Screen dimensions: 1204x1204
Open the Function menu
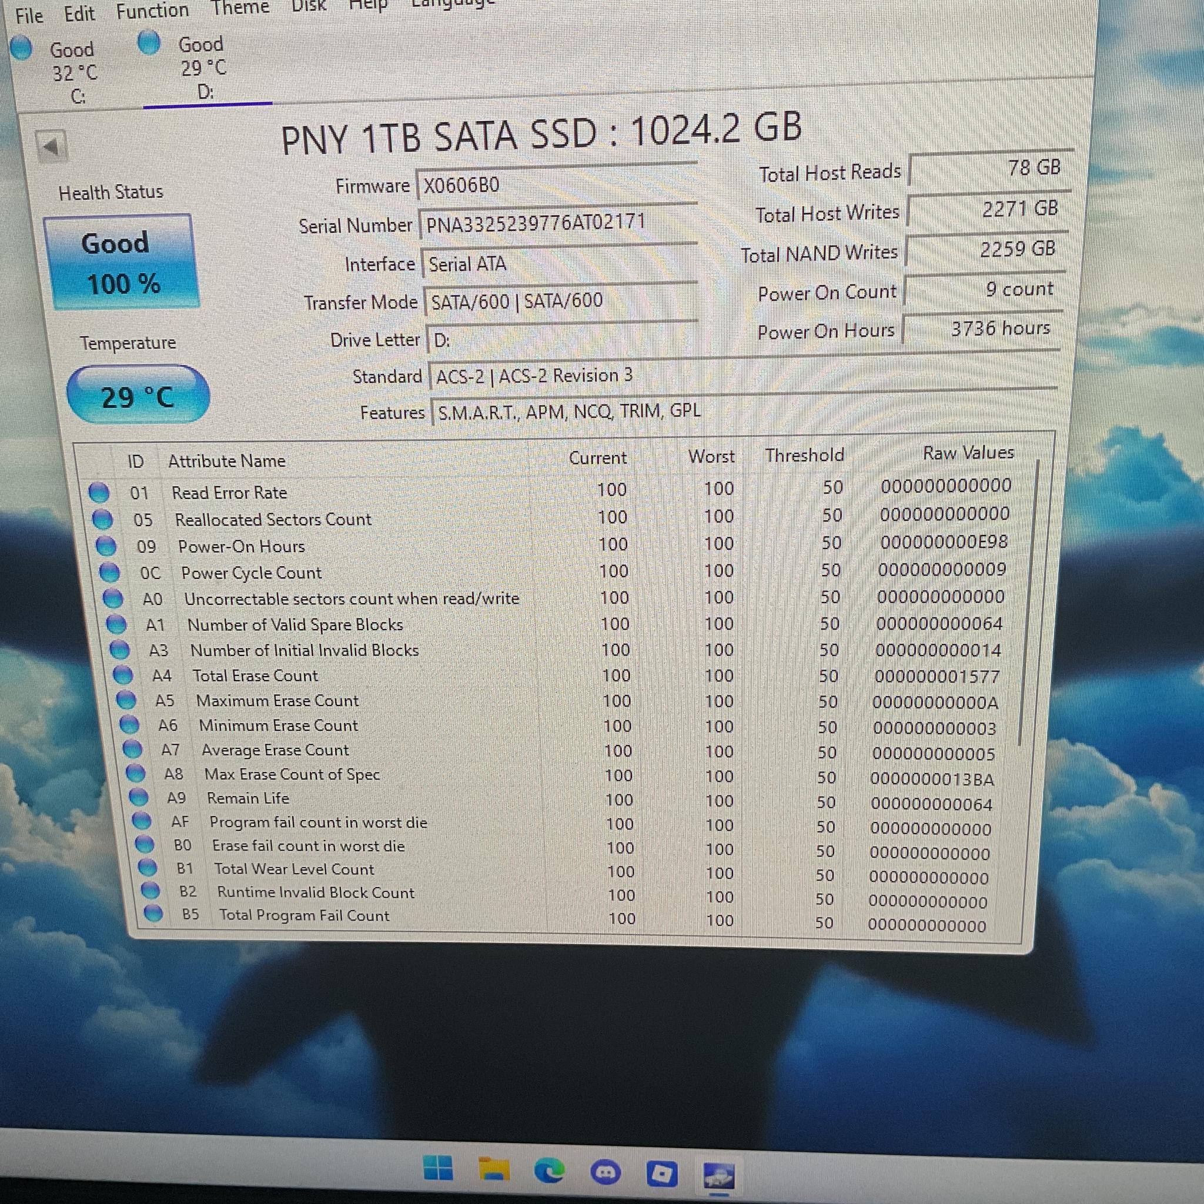153,11
